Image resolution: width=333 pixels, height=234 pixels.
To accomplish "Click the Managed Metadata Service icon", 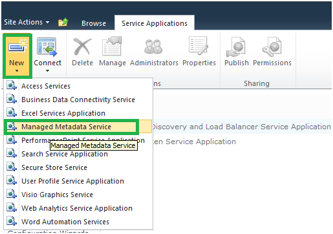I will pyautogui.click(x=12, y=126).
